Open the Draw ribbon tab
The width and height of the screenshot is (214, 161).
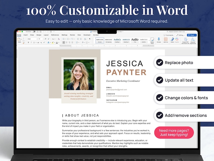32,35
